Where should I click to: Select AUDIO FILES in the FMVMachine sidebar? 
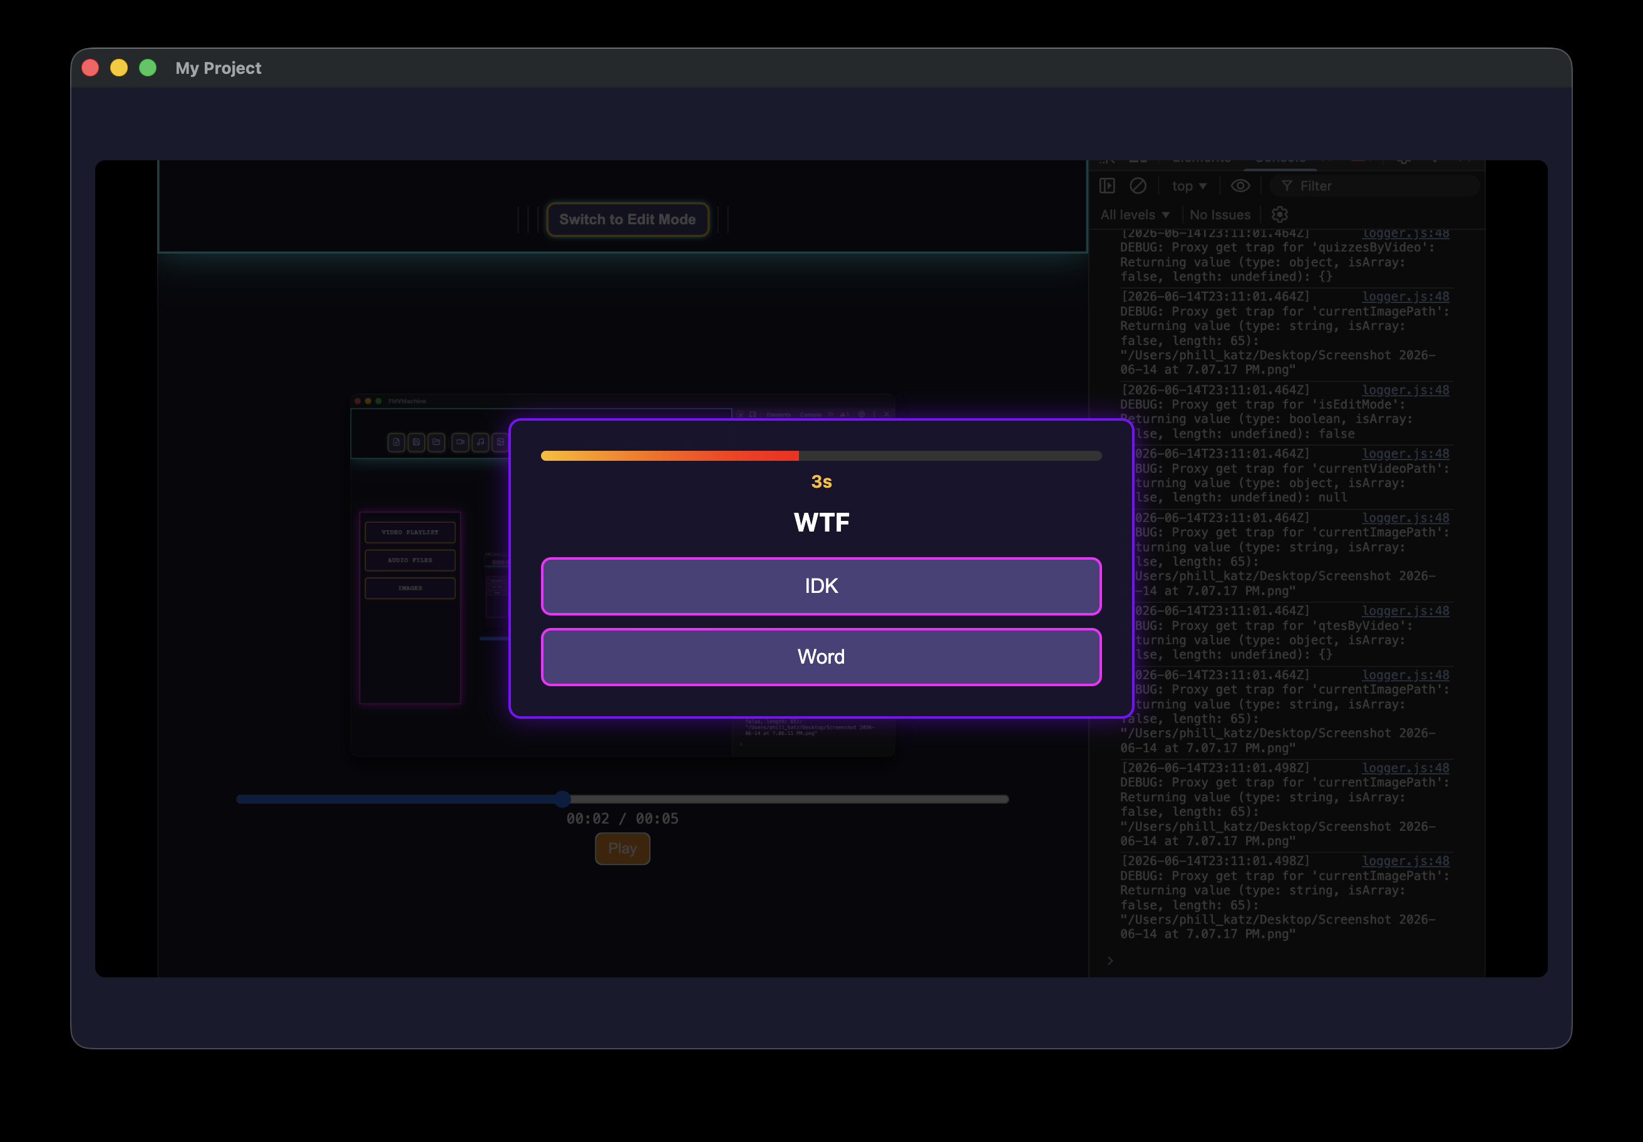click(410, 560)
